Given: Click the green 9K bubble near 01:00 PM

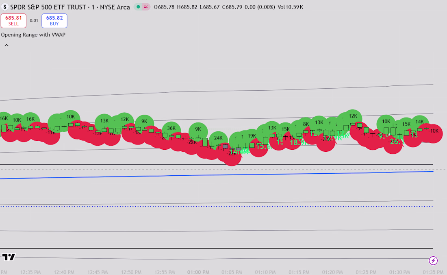Looking at the screenshot, I should [198, 129].
